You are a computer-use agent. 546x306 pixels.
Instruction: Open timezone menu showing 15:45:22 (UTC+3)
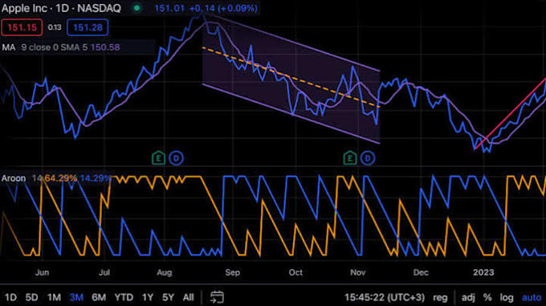[385, 297]
